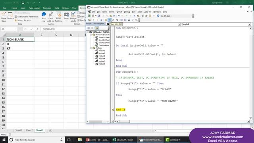Image resolution: width=254 pixels, height=143 pixels.
Task: Open the File tab in Excel
Action: click(x=5, y=8)
